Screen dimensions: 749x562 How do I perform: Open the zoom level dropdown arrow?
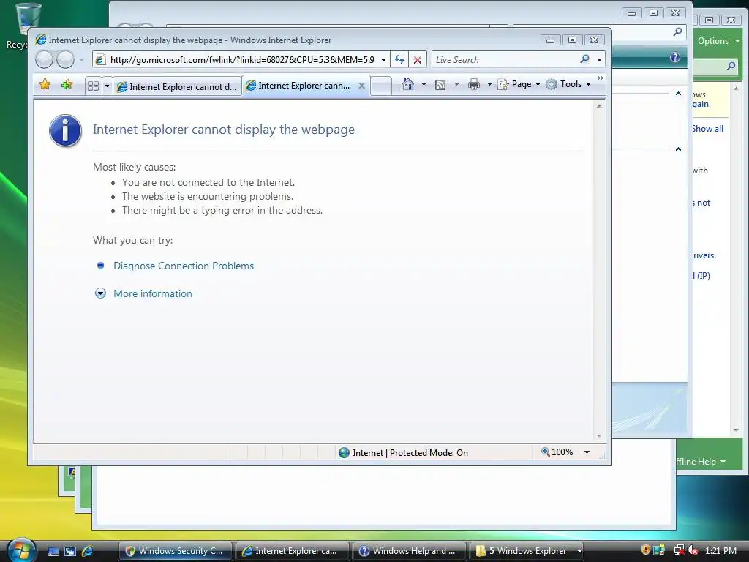coord(587,452)
